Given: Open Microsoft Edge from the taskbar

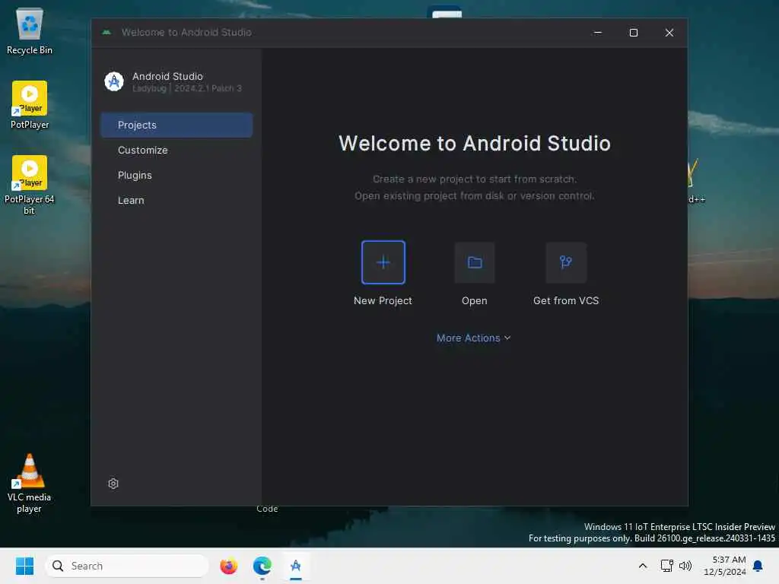Looking at the screenshot, I should (262, 566).
